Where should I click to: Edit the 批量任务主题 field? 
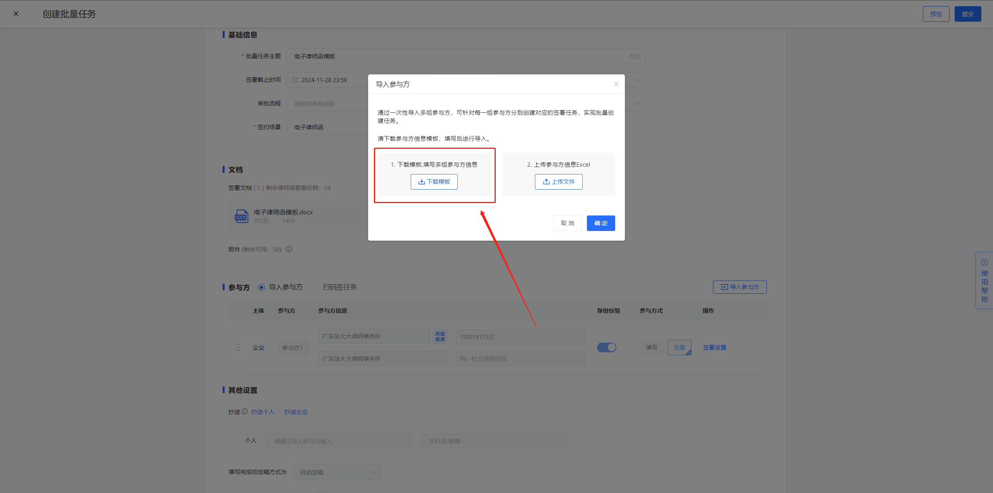(x=466, y=56)
